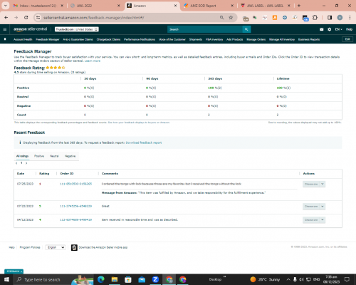
Task: Open order ID for the 07/25/2023 feedback
Action: tap(76, 184)
